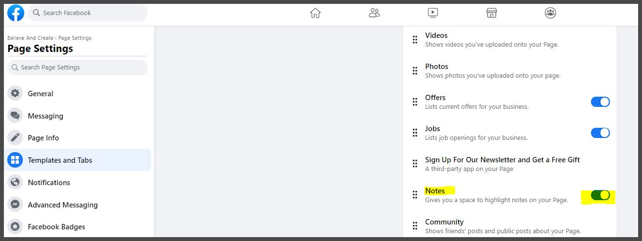Image resolution: width=642 pixels, height=241 pixels.
Task: Open Page Info settings section
Action: tap(78, 138)
